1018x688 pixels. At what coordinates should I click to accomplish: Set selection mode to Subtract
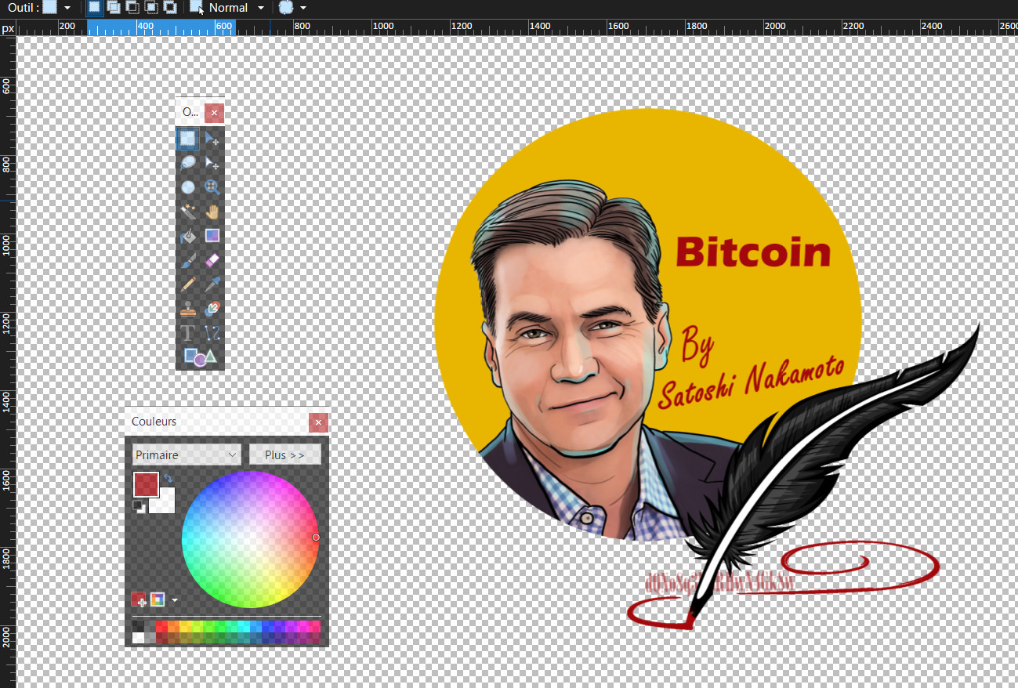pyautogui.click(x=132, y=8)
